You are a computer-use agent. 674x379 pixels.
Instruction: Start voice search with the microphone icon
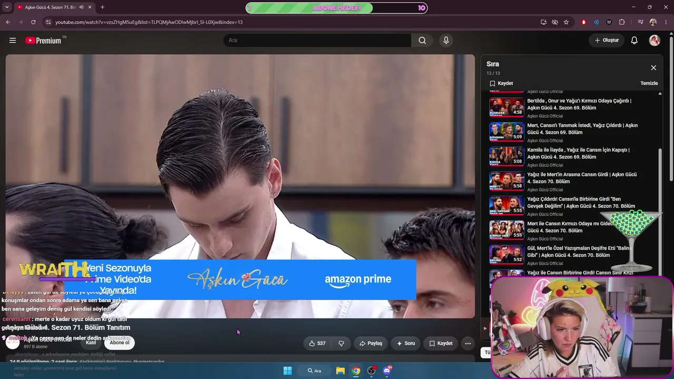coord(446,41)
